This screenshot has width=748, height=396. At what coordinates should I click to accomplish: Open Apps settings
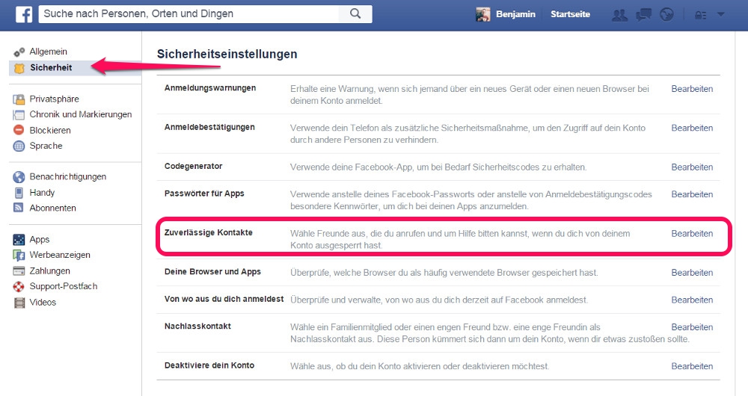coord(40,239)
